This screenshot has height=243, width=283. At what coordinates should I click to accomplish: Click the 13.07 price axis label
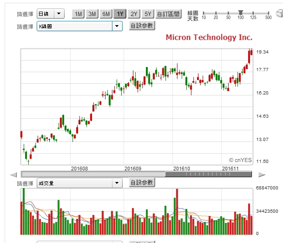(x=262, y=139)
